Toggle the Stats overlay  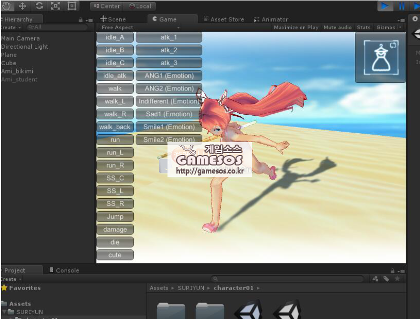point(364,27)
